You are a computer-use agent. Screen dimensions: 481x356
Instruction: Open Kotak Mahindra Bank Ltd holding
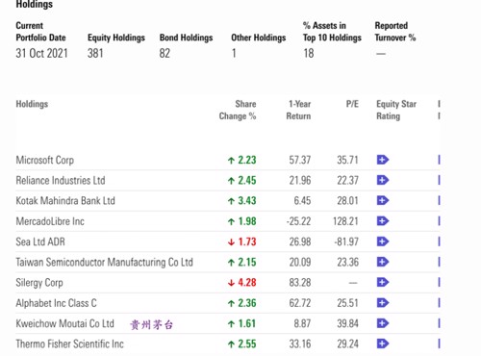[x=65, y=201]
